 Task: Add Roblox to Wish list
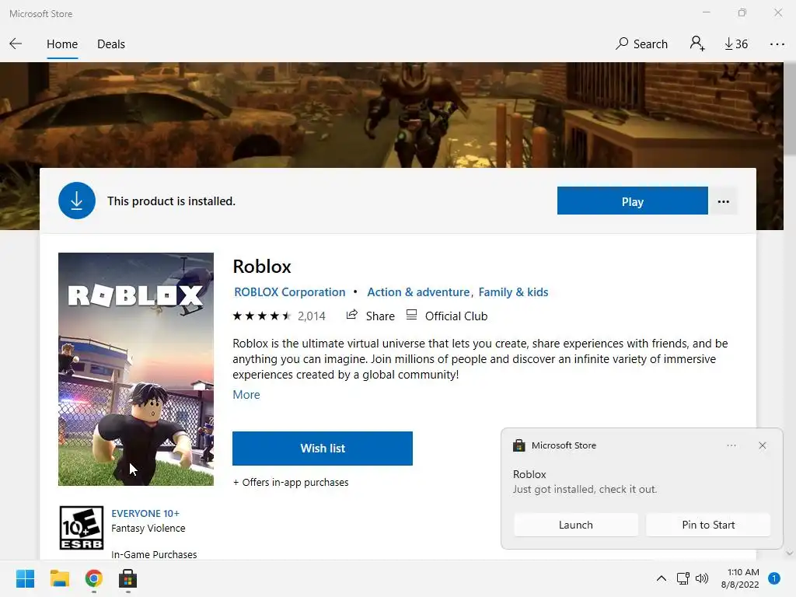pos(323,449)
